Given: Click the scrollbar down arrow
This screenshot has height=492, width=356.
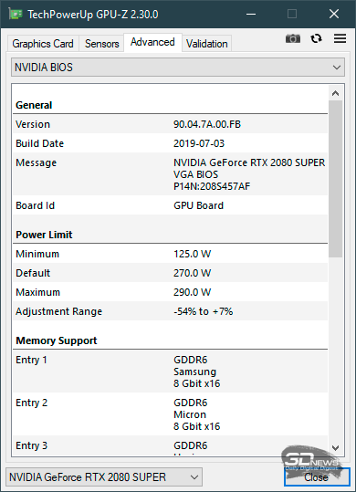Looking at the screenshot, I should [x=335, y=448].
